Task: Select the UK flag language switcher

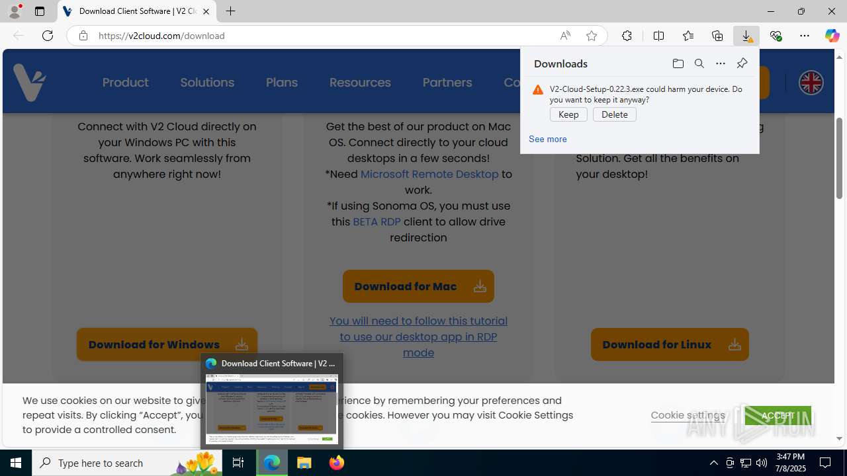Action: click(x=811, y=83)
